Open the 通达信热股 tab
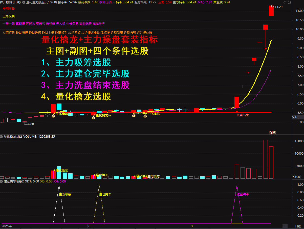The image size is (304, 229). [x=144, y=33]
